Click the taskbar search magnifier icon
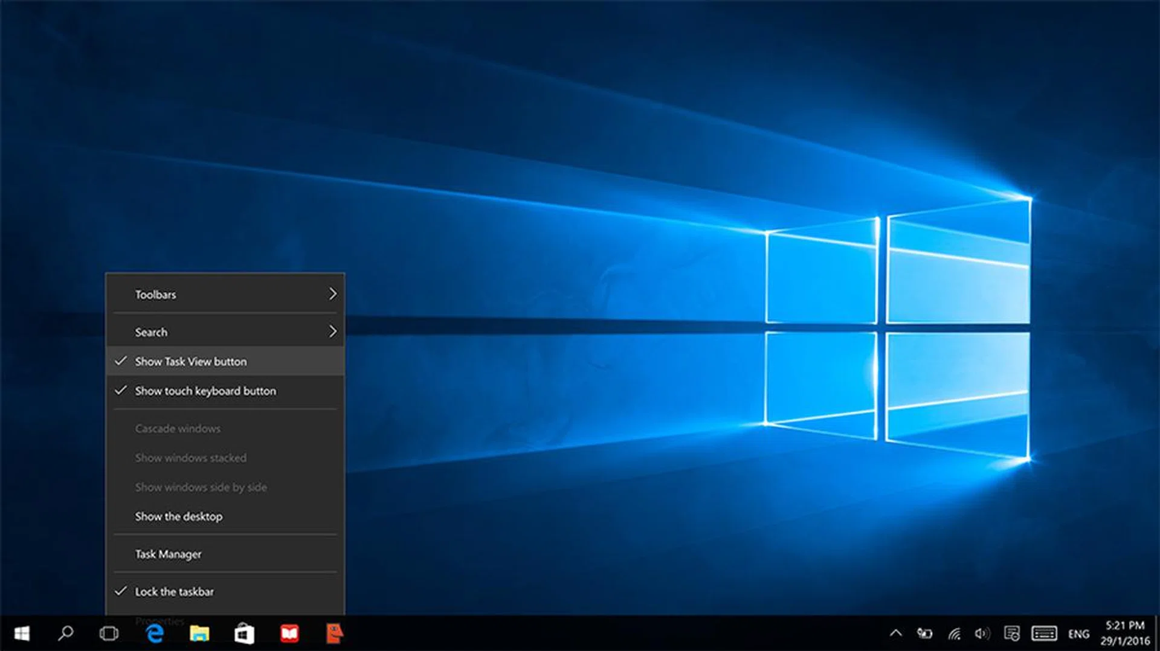 pos(65,633)
